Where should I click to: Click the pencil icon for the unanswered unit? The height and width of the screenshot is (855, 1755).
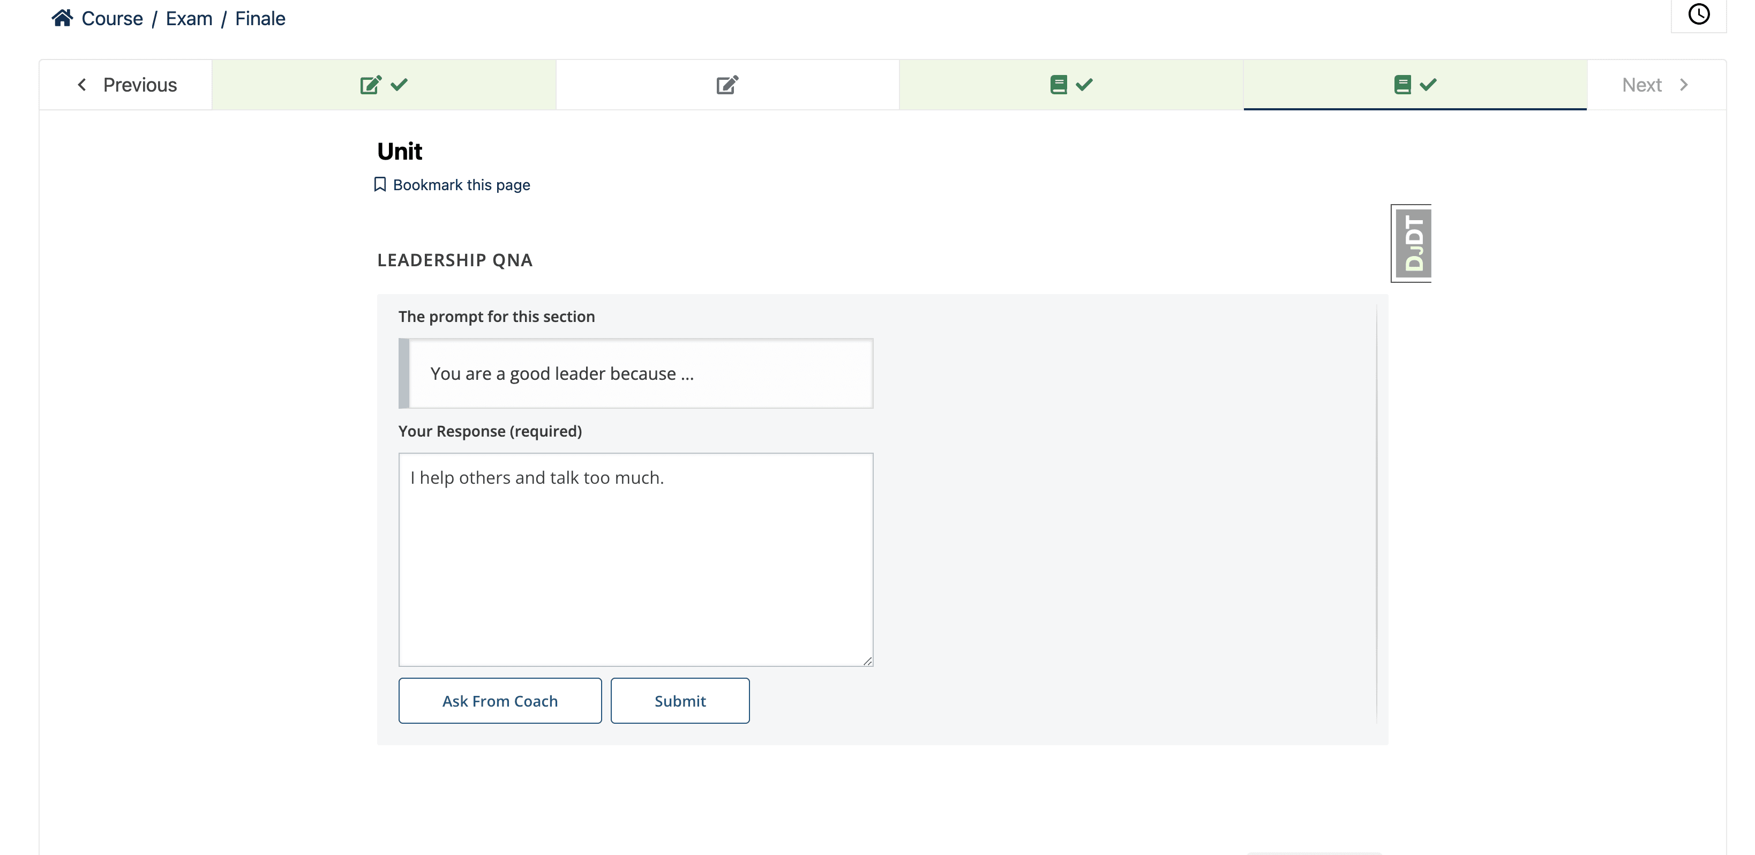[x=726, y=84]
